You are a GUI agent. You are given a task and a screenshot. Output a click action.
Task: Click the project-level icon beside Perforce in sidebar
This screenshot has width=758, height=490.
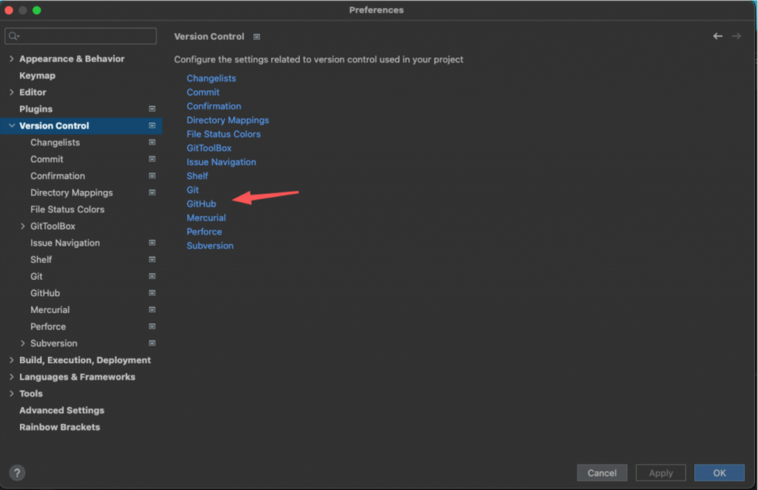tap(152, 326)
